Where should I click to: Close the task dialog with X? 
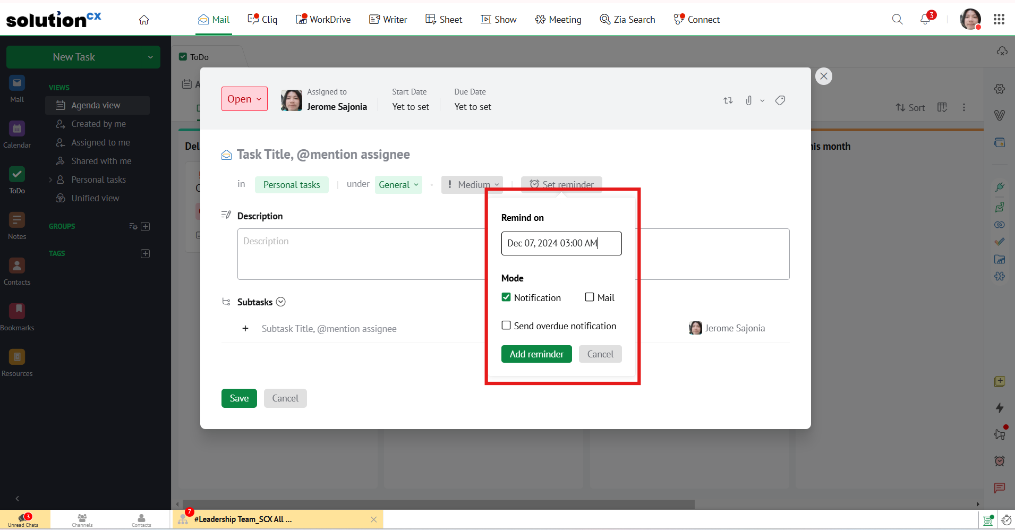[824, 76]
